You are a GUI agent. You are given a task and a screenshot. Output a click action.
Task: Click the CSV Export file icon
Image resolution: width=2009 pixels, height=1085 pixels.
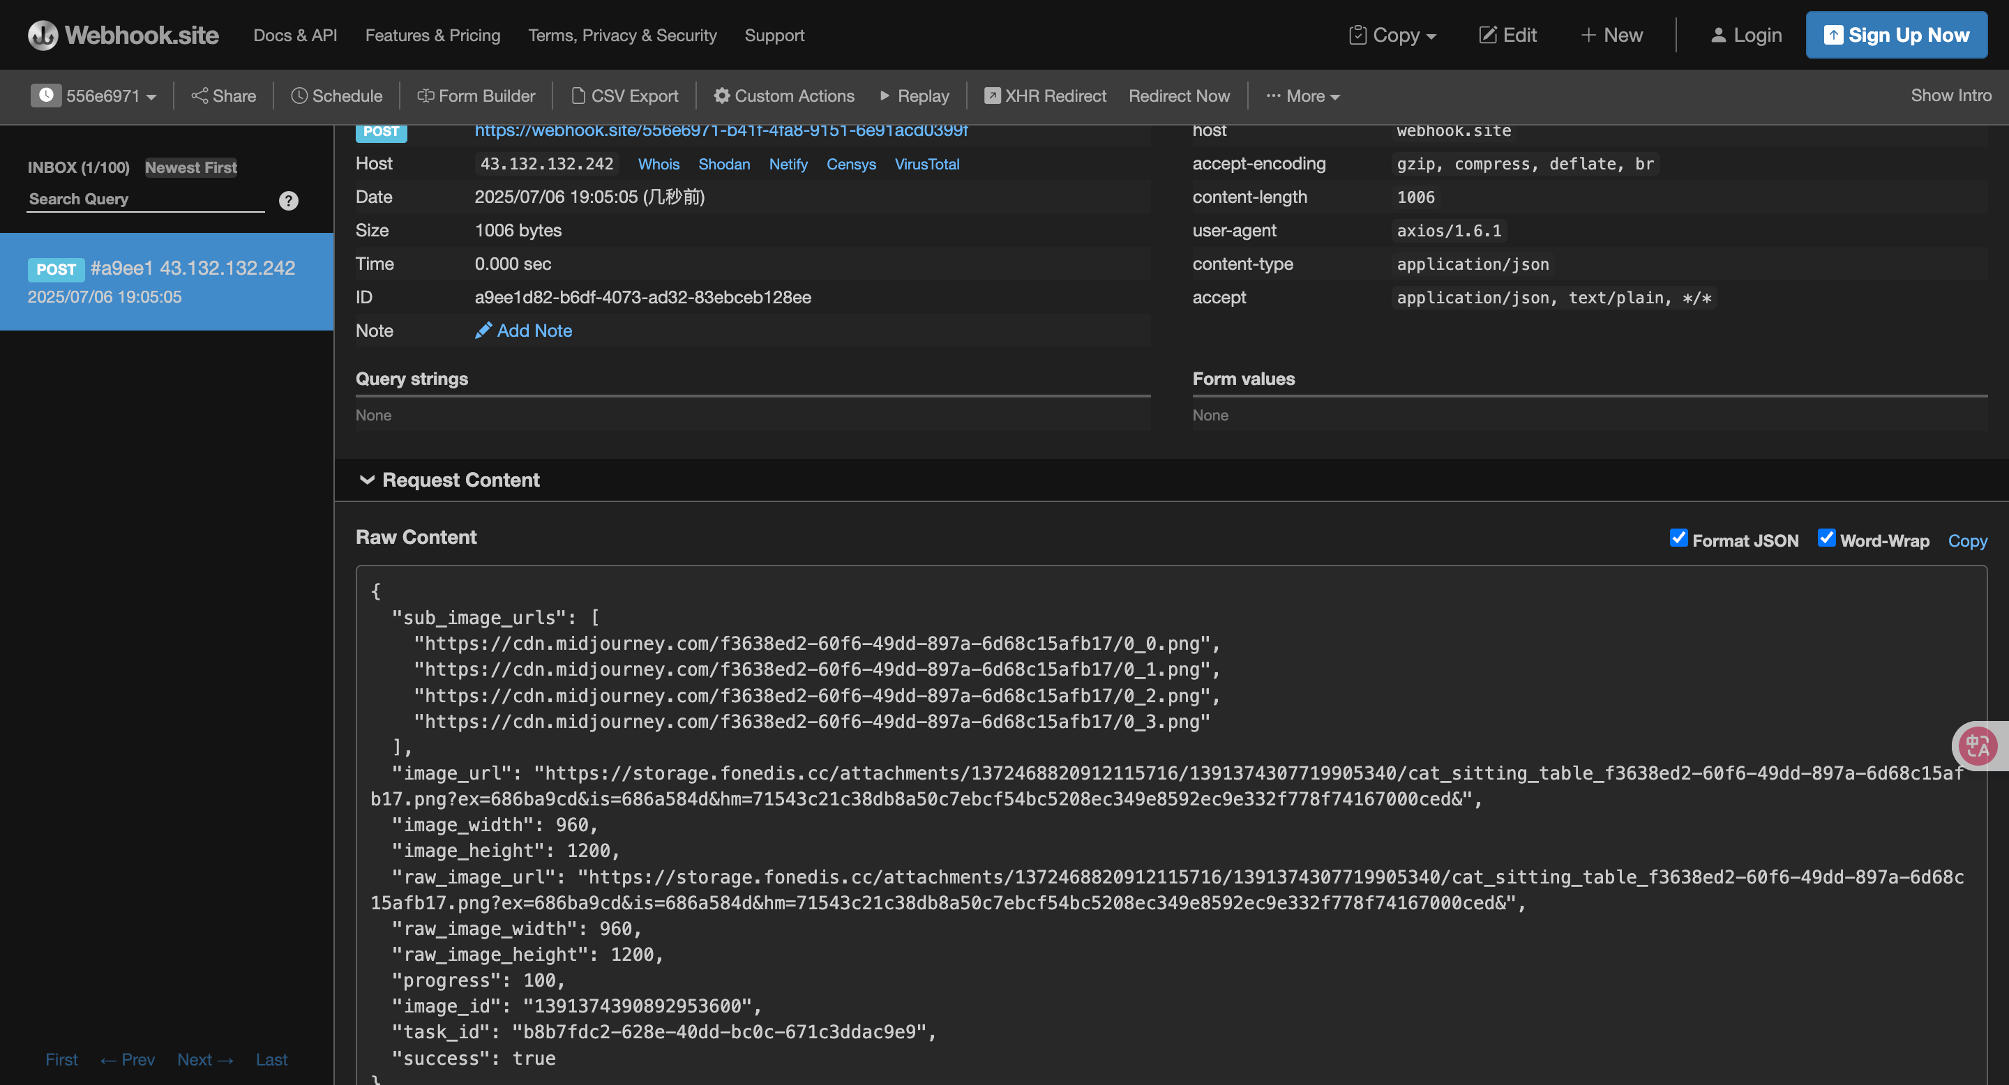pyautogui.click(x=578, y=96)
